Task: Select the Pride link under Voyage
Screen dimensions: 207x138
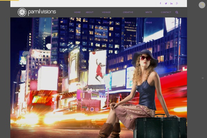Action: (x=106, y=22)
